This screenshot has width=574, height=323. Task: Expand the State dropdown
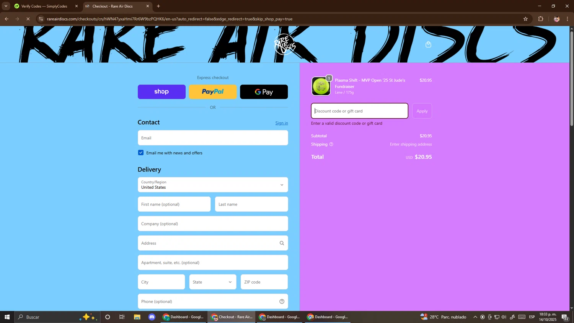coord(213,282)
